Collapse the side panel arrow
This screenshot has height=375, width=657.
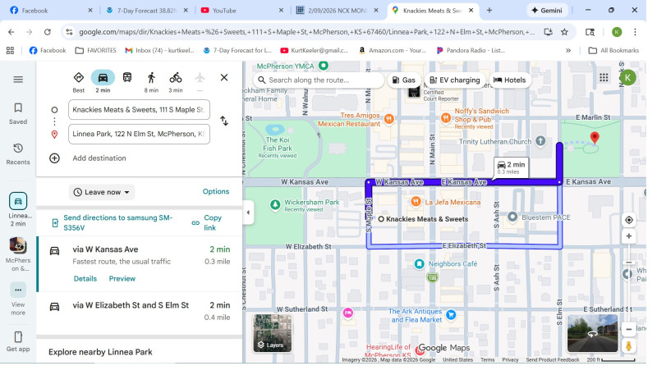pos(248,213)
